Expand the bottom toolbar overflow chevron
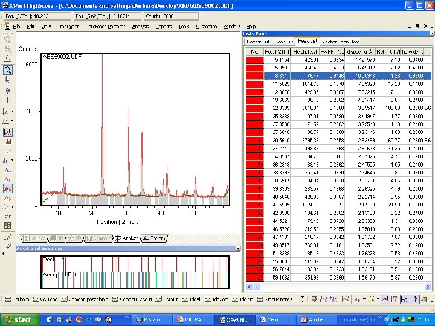 [303, 299]
